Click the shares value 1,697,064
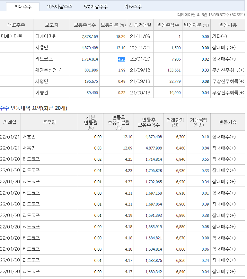Screen dimensions: 247x279 point(154,204)
